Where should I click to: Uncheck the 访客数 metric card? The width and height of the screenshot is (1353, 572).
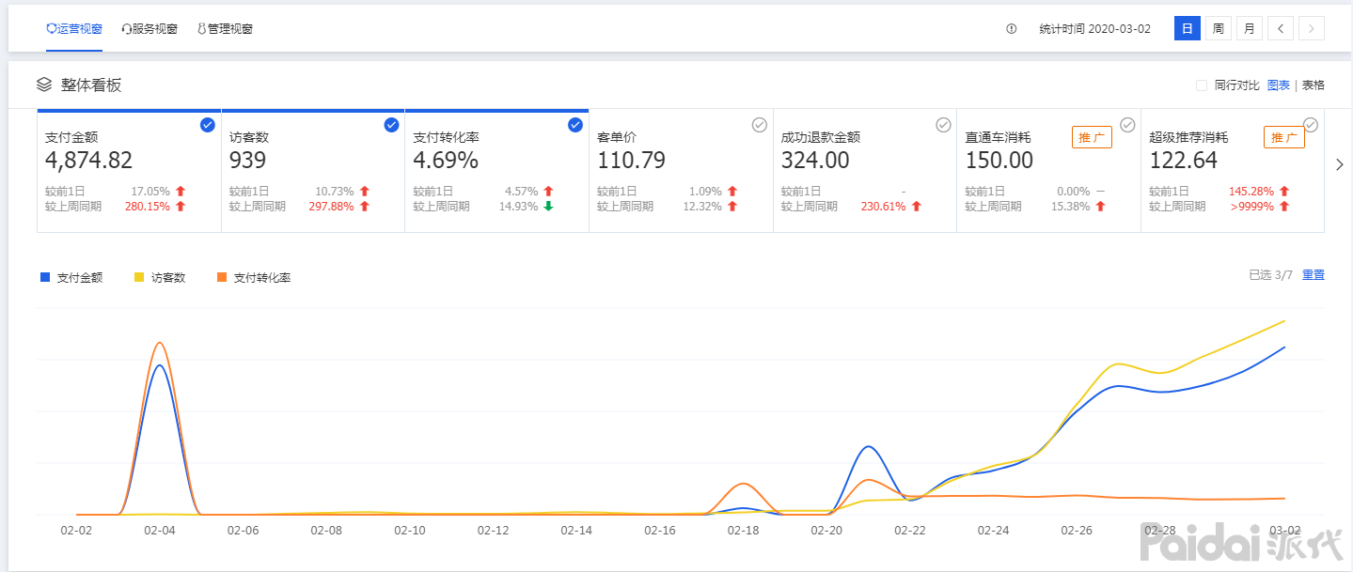click(x=391, y=125)
